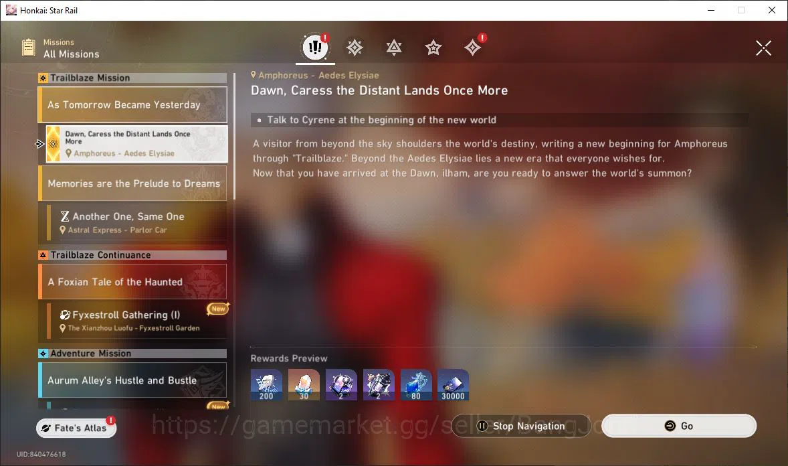Click the Trailblaze Mission section header
This screenshot has height=466, width=788.
click(132, 78)
